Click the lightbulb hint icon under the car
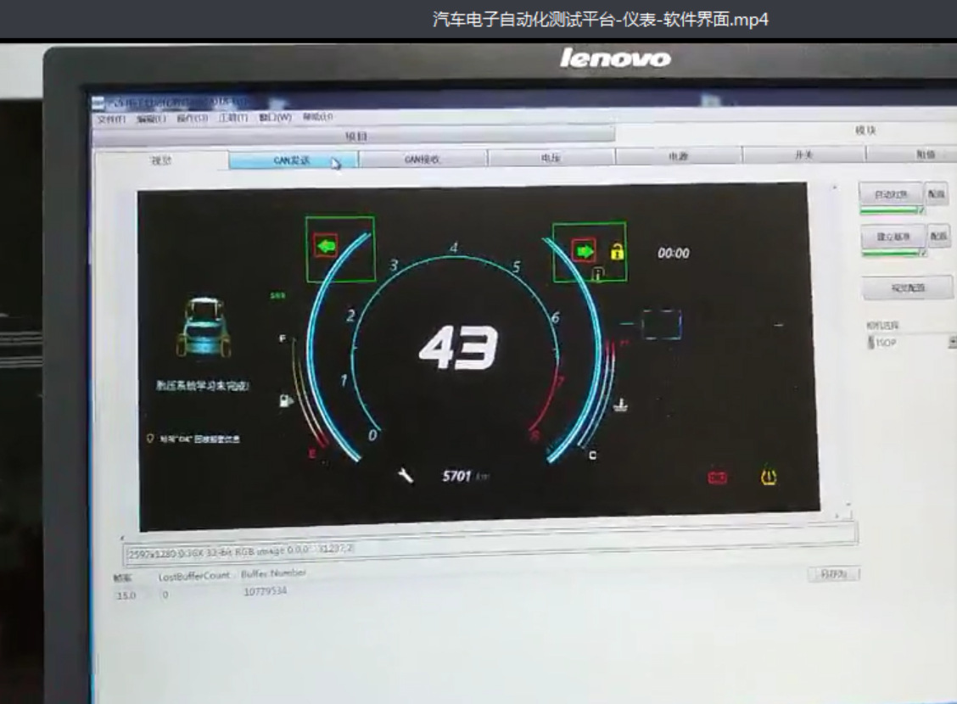Image resolution: width=957 pixels, height=704 pixels. [149, 439]
